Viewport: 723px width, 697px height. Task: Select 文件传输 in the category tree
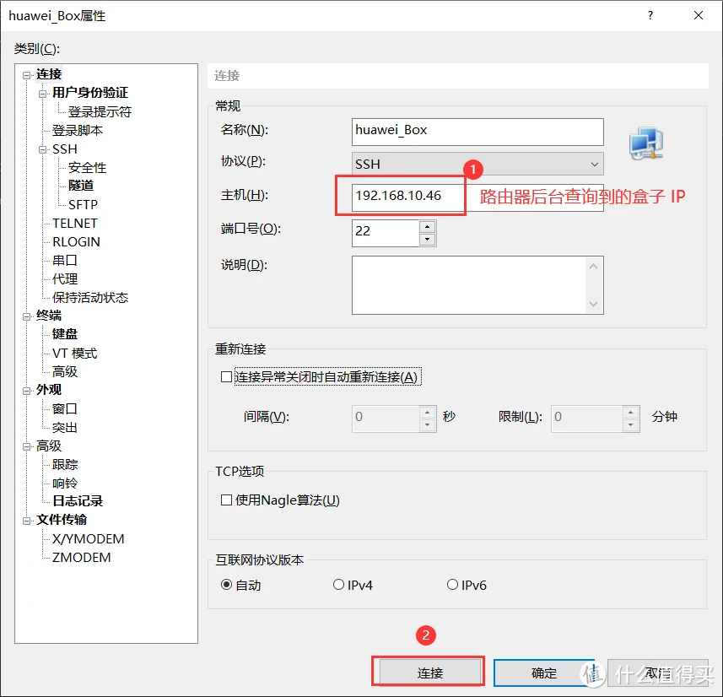[x=62, y=520]
